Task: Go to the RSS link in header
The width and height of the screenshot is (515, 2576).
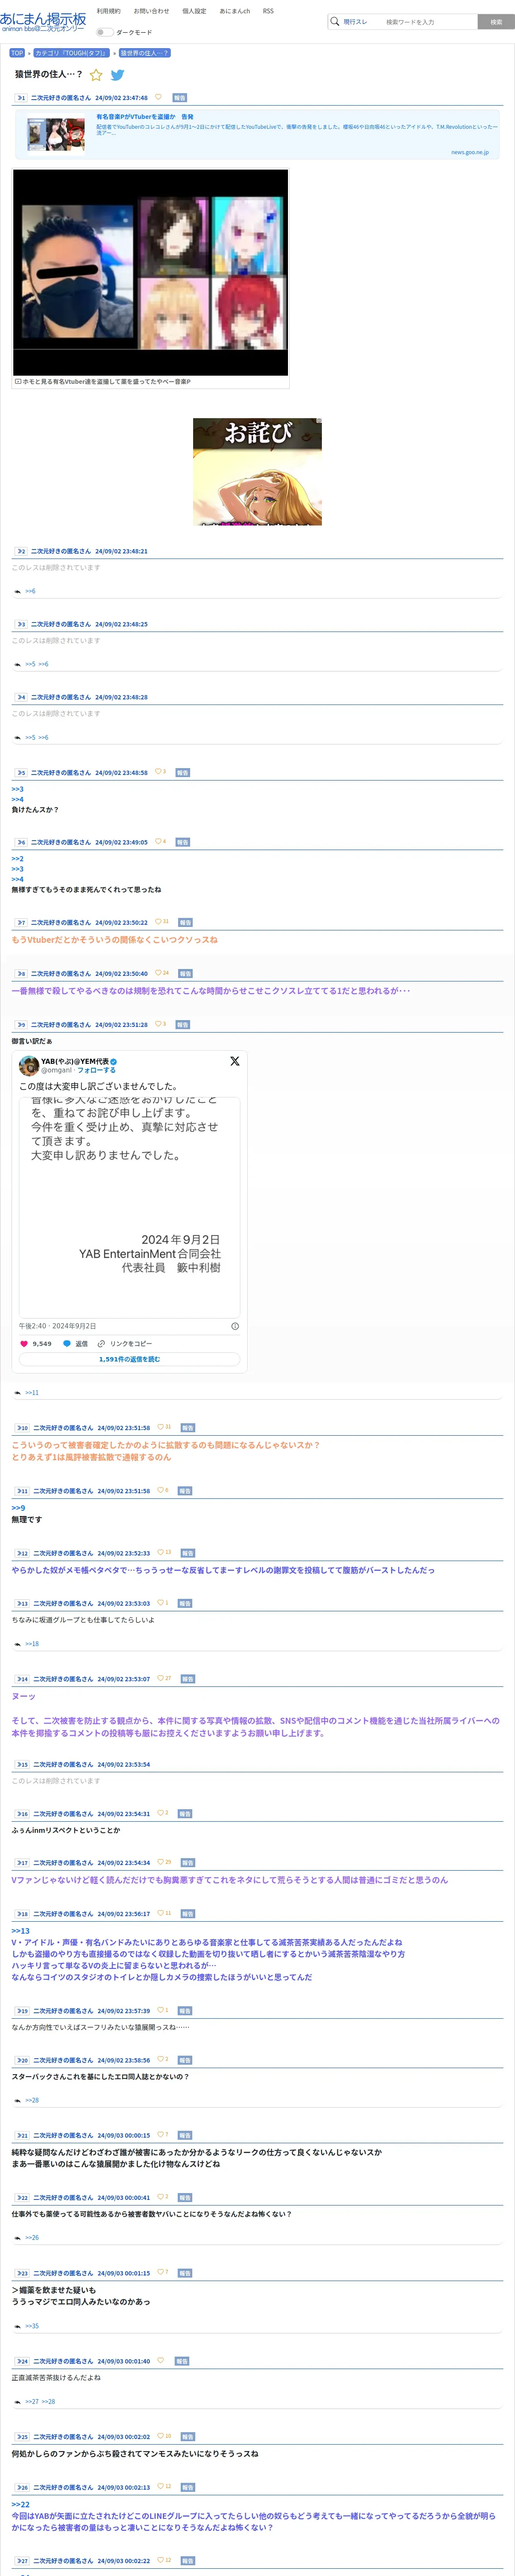Action: [268, 11]
